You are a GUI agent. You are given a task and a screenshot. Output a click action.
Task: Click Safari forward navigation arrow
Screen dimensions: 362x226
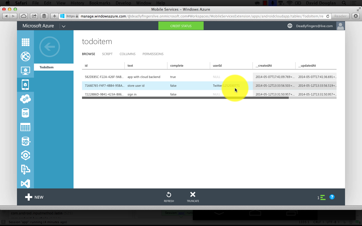14,16
